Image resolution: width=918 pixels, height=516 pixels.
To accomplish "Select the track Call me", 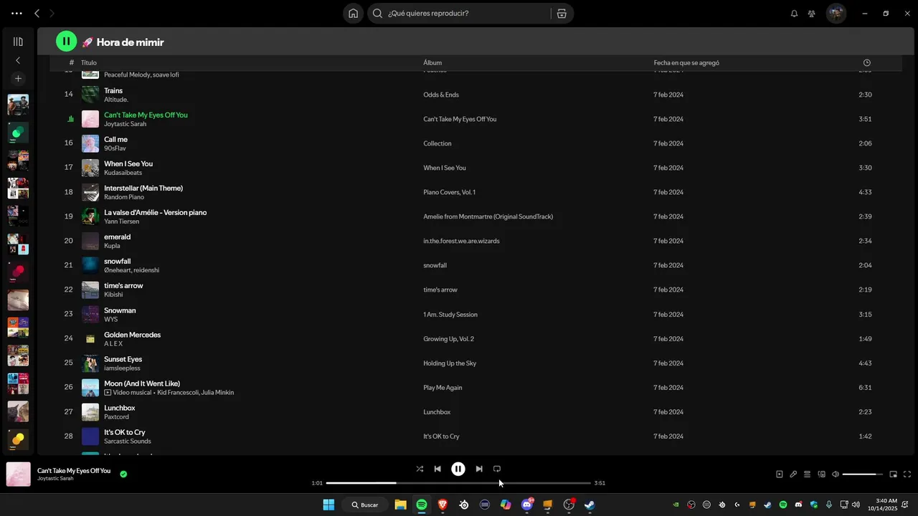I will tap(115, 140).
